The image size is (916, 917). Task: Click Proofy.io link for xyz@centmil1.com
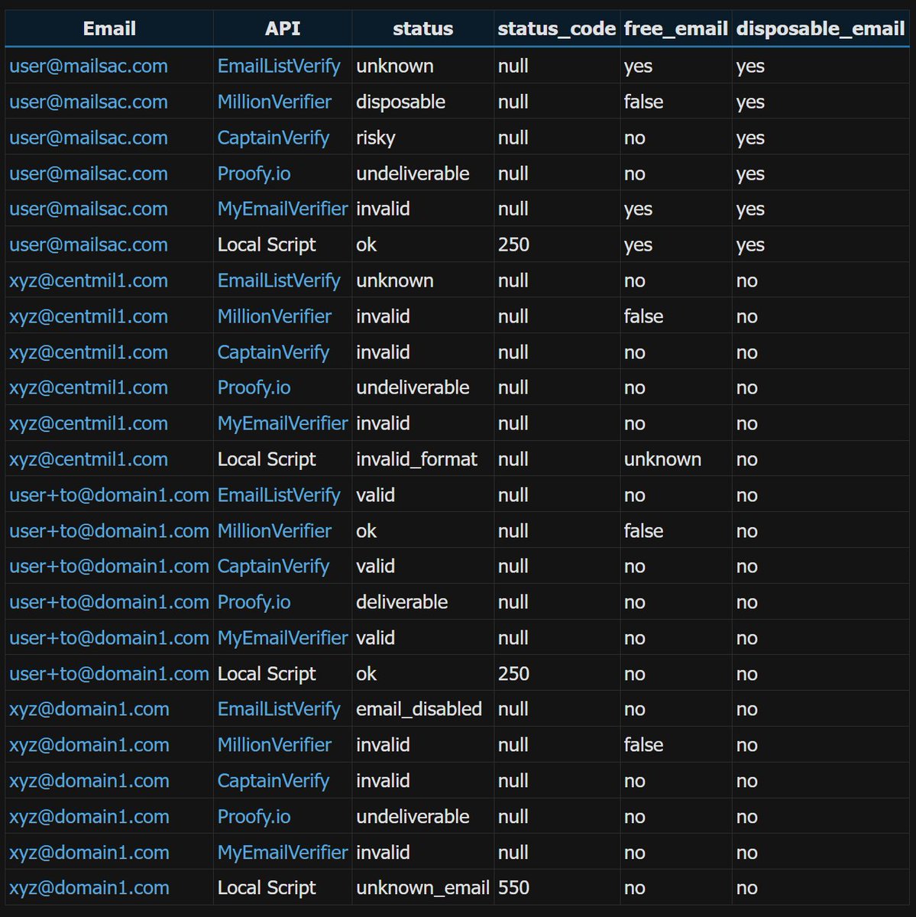[x=254, y=388]
